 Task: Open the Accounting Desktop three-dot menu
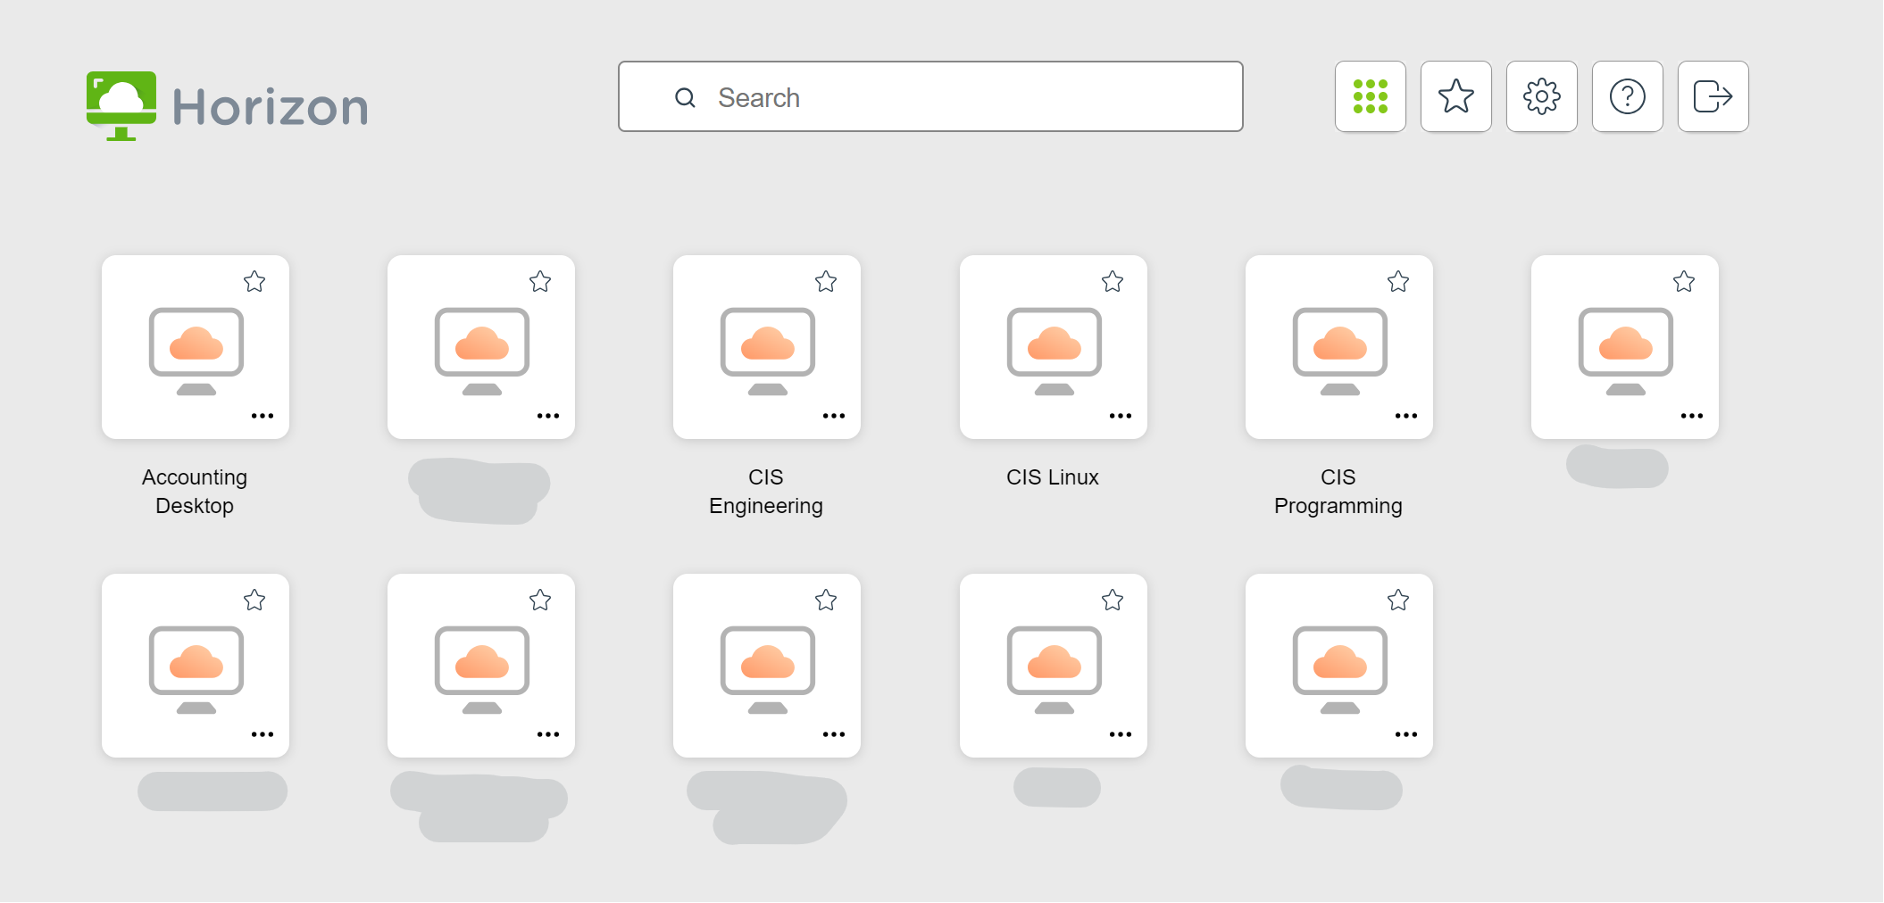263,416
